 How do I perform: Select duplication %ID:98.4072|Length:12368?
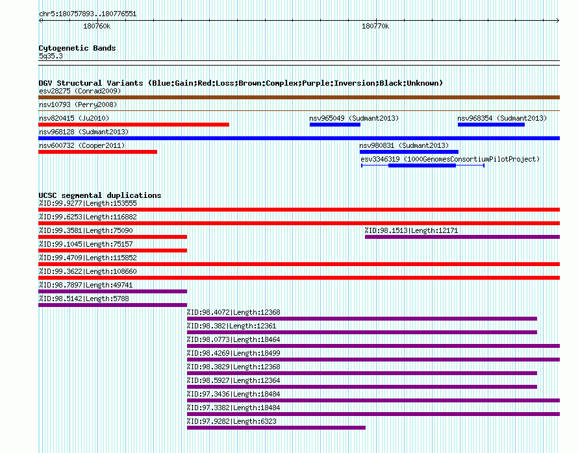tap(362, 319)
